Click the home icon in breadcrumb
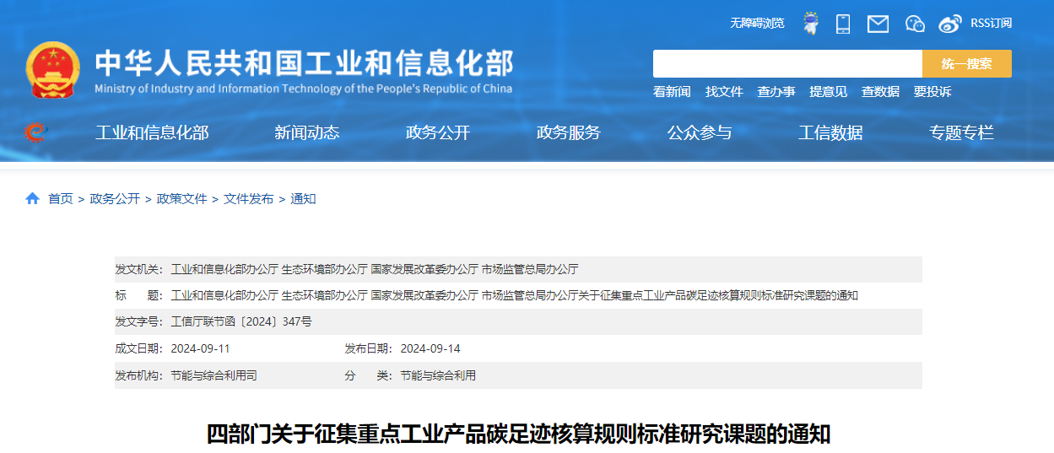The height and width of the screenshot is (453, 1054). tap(33, 199)
